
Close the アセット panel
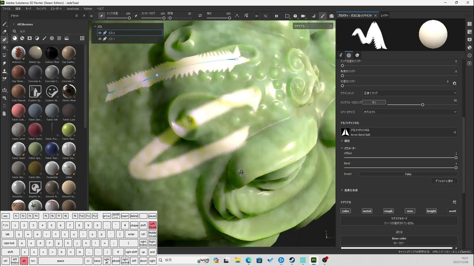[x=84, y=16]
